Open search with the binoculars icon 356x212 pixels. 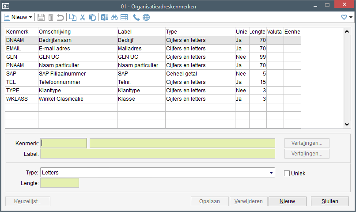pos(114,17)
